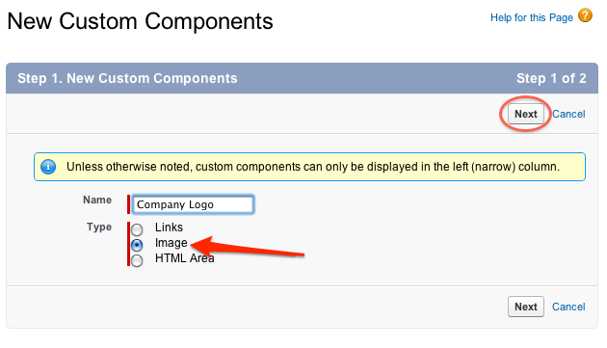
Task: Select the HTML Area radio button
Action: (x=137, y=260)
